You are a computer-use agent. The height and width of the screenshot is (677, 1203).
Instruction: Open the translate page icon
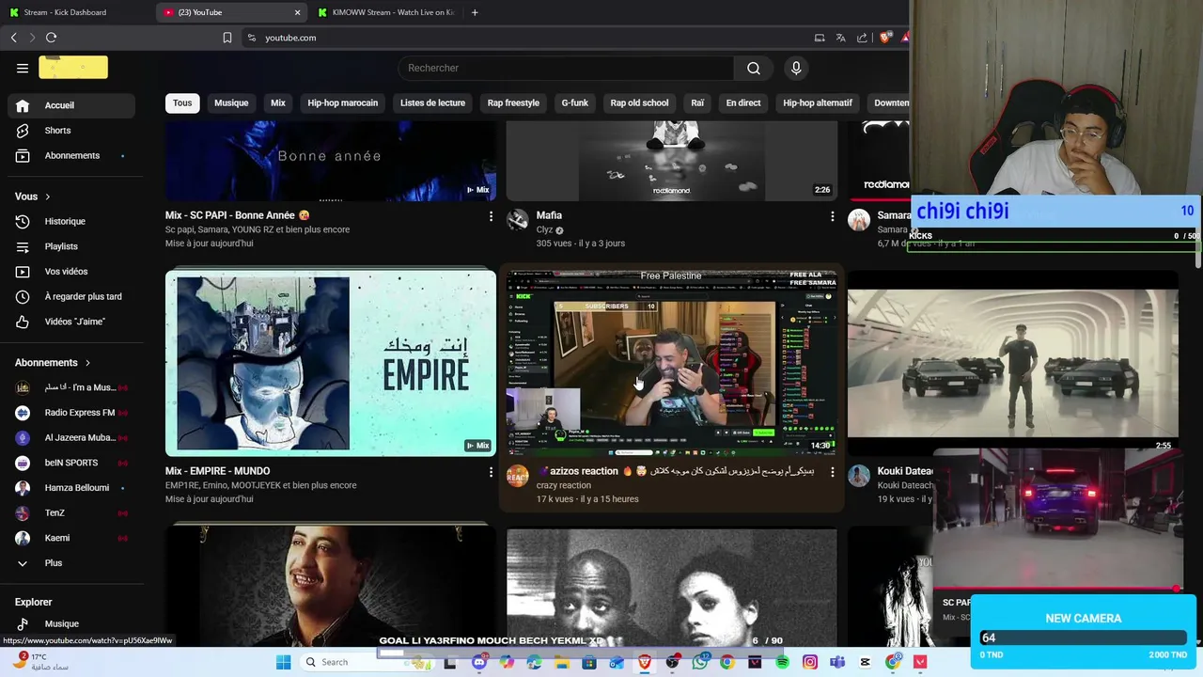tap(840, 38)
